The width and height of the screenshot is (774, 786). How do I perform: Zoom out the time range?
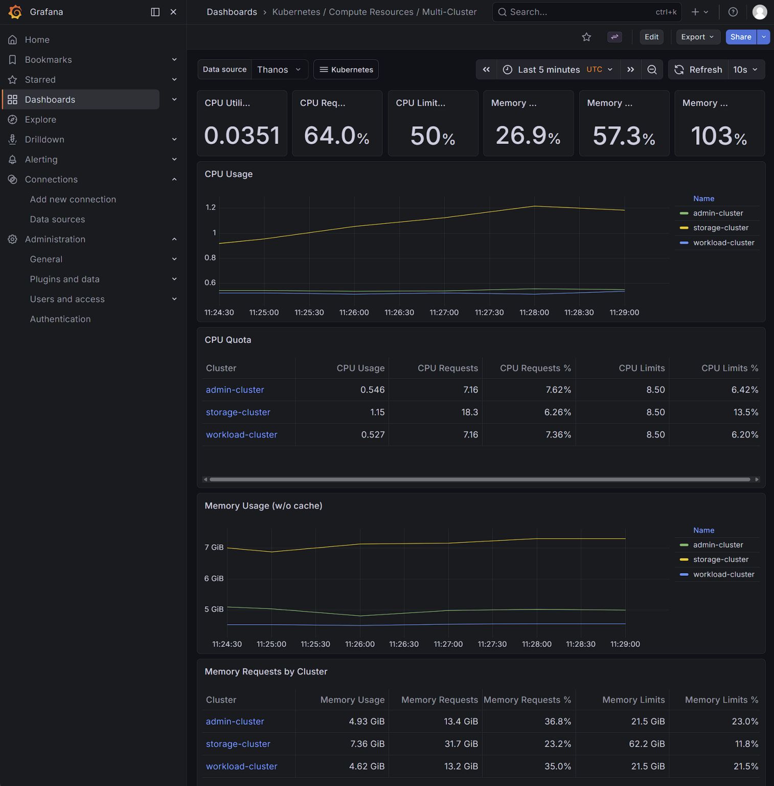tap(652, 70)
